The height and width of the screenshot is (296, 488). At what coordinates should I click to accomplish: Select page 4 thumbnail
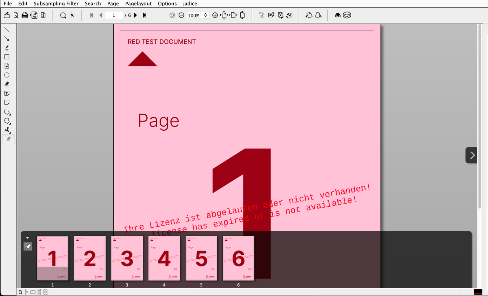[x=164, y=258]
